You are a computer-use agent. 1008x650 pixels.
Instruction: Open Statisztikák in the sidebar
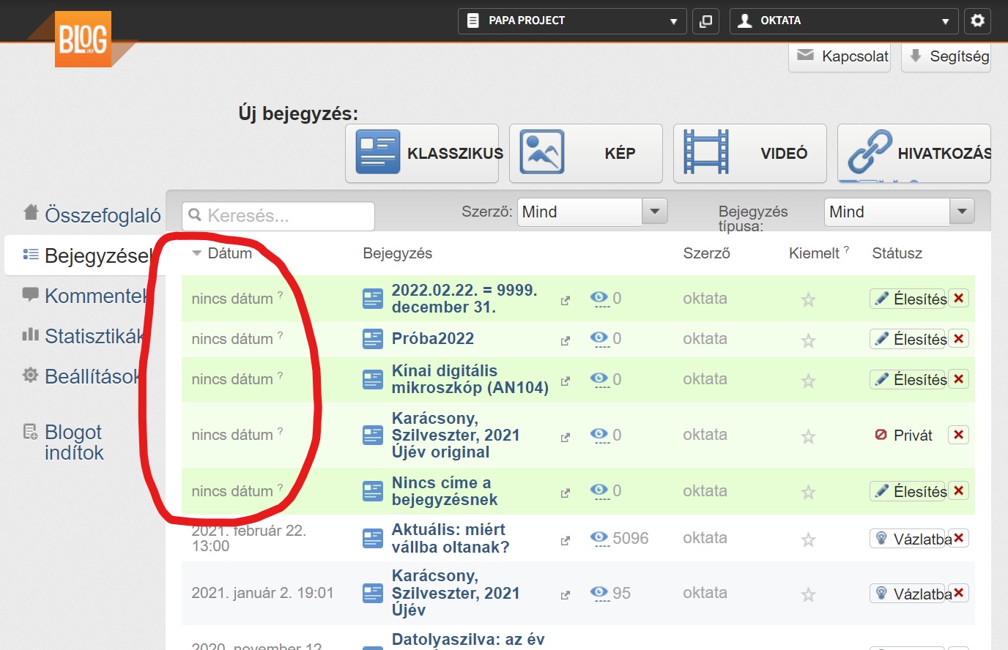(x=84, y=336)
